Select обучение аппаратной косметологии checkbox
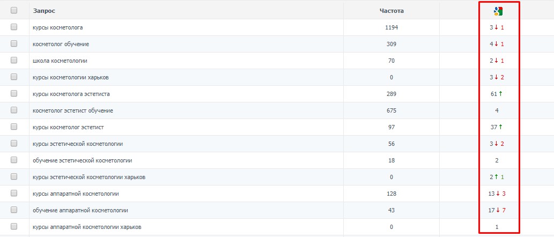 pos(14,210)
